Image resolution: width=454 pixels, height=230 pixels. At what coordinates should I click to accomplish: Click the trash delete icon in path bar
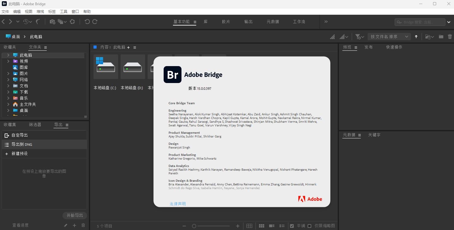[450, 37]
